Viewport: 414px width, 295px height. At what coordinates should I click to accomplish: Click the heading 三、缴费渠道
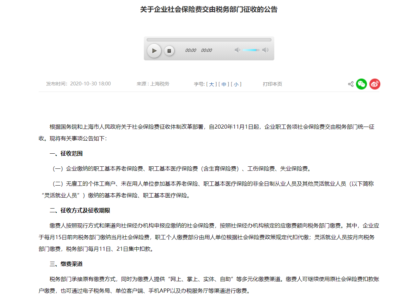tap(66, 264)
